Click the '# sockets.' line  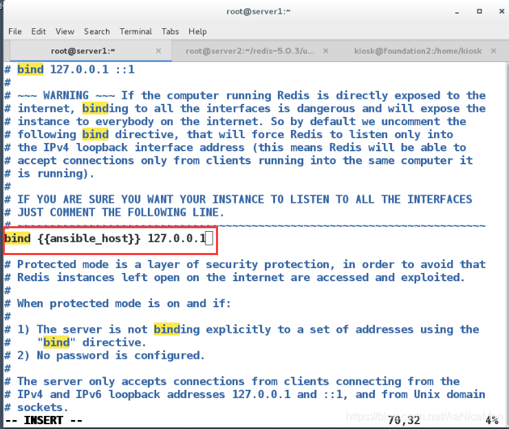click(x=36, y=407)
